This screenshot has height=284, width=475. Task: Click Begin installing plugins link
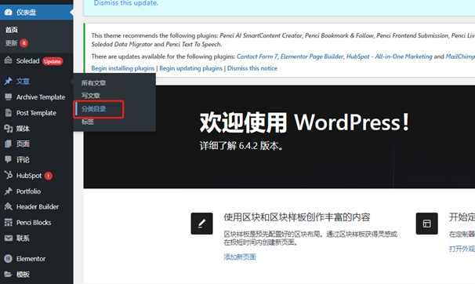pos(123,68)
